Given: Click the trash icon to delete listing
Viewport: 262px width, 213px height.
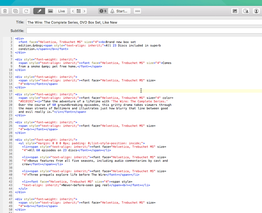Looking at the screenshot, I should (x=5, y=11).
